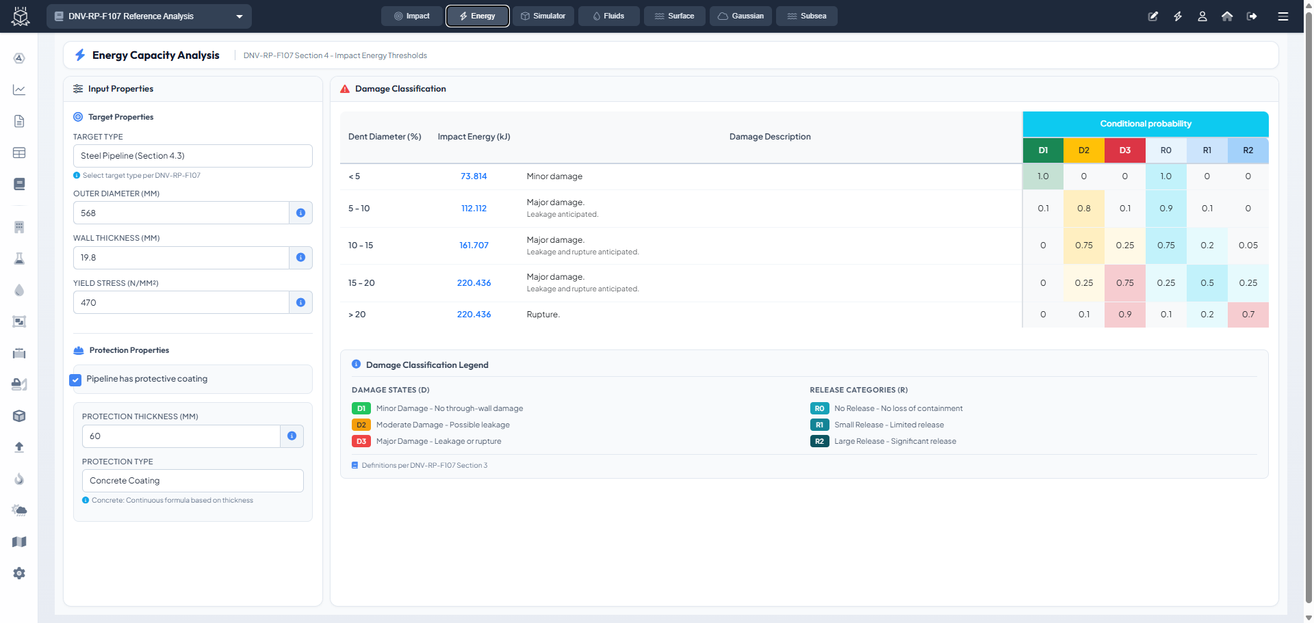The image size is (1314, 623).
Task: Open the hamburger menu in top bar
Action: coord(1283,16)
